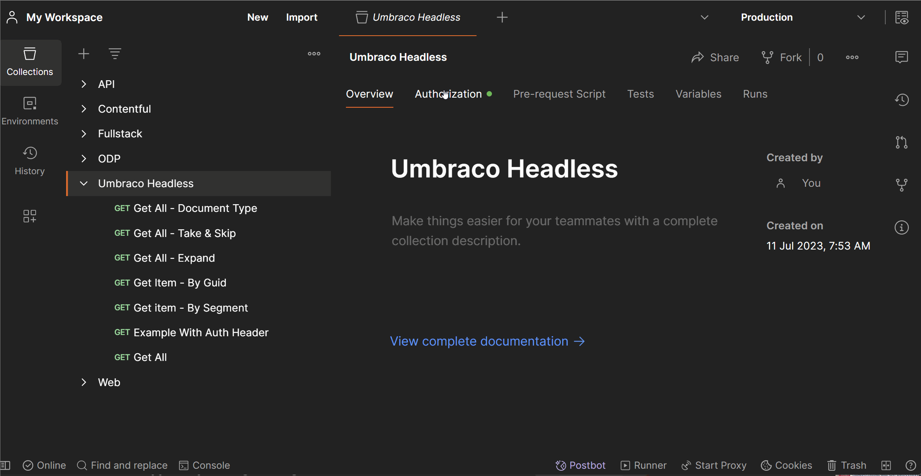Click the large Umbraco Headless title
921x476 pixels.
pyautogui.click(x=504, y=169)
